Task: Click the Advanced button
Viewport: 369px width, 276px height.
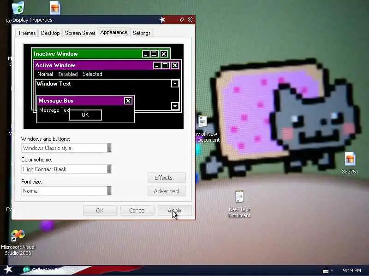Action: (x=167, y=191)
